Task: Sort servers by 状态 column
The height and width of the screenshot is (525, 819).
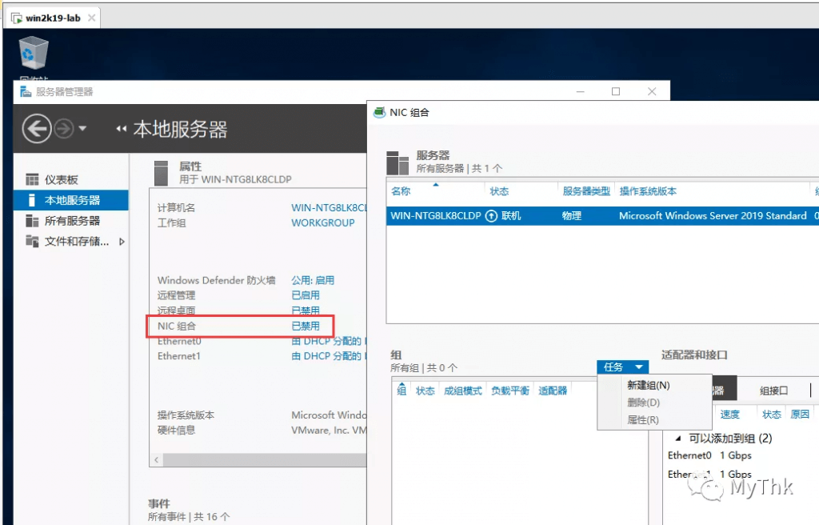Action: (499, 191)
